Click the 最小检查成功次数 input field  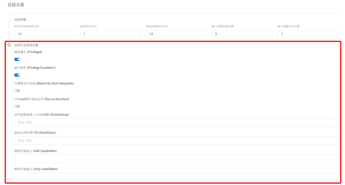[308, 34]
